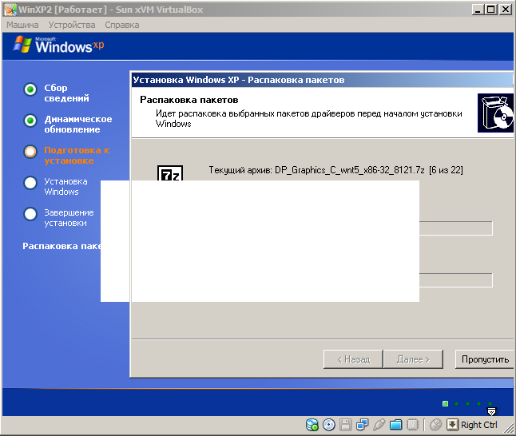
Task: Click the disabled Далее button
Action: tap(413, 359)
